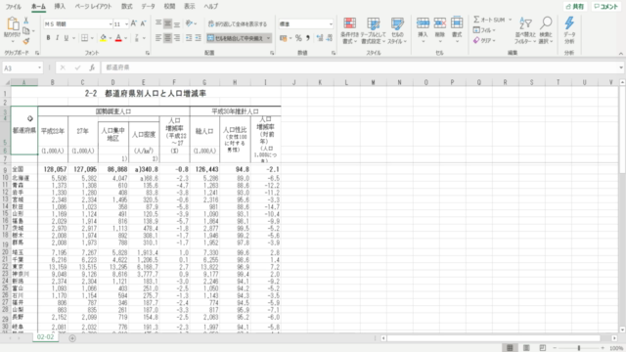The height and width of the screenshot is (352, 626).
Task: Expand AutoSum dropdown arrow
Action: click(x=510, y=20)
